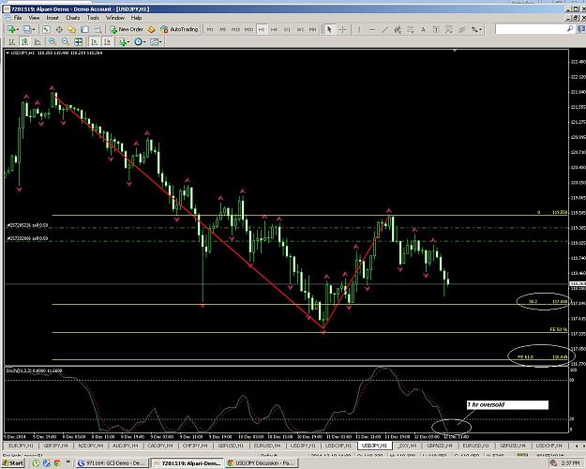
Task: Open the New Chart dropdown icon
Action: pos(12,29)
